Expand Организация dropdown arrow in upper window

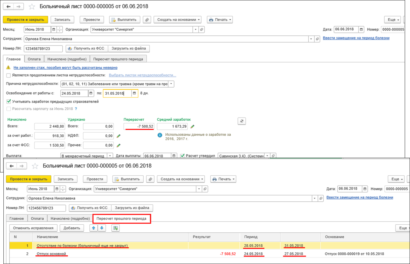196,30
